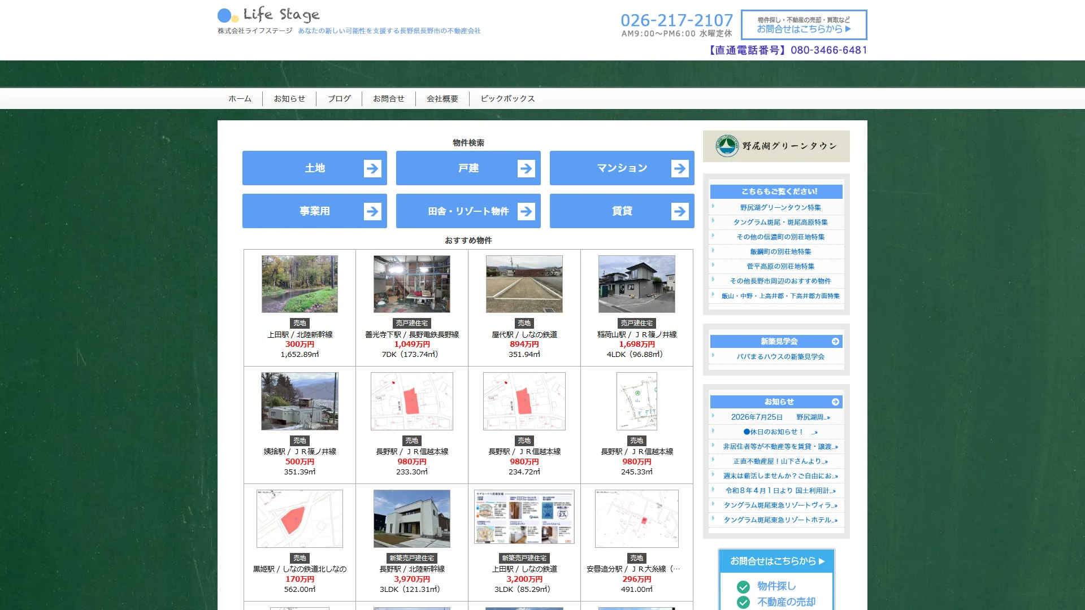Screen dimensions: 1085x610
Task: Open お問合せ in navigation menu
Action: pyautogui.click(x=389, y=99)
